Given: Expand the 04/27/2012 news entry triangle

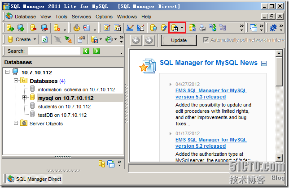Looking at the screenshot, I should (171, 84).
